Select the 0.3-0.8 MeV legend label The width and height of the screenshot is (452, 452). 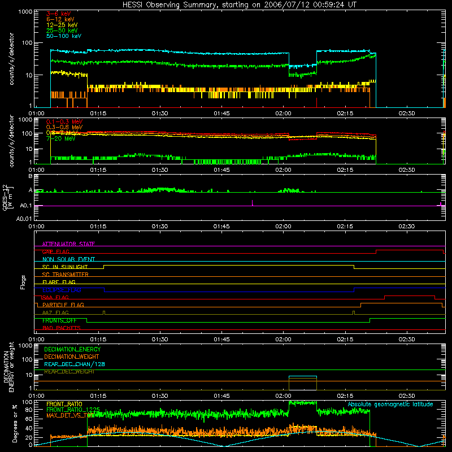coord(64,127)
